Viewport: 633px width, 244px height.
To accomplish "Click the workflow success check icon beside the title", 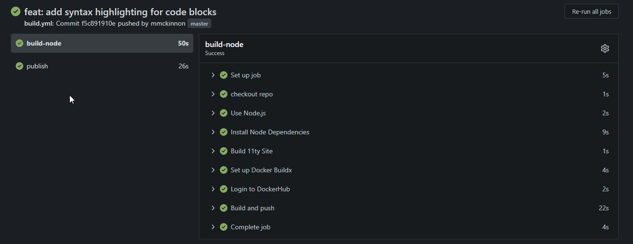I will (16, 11).
